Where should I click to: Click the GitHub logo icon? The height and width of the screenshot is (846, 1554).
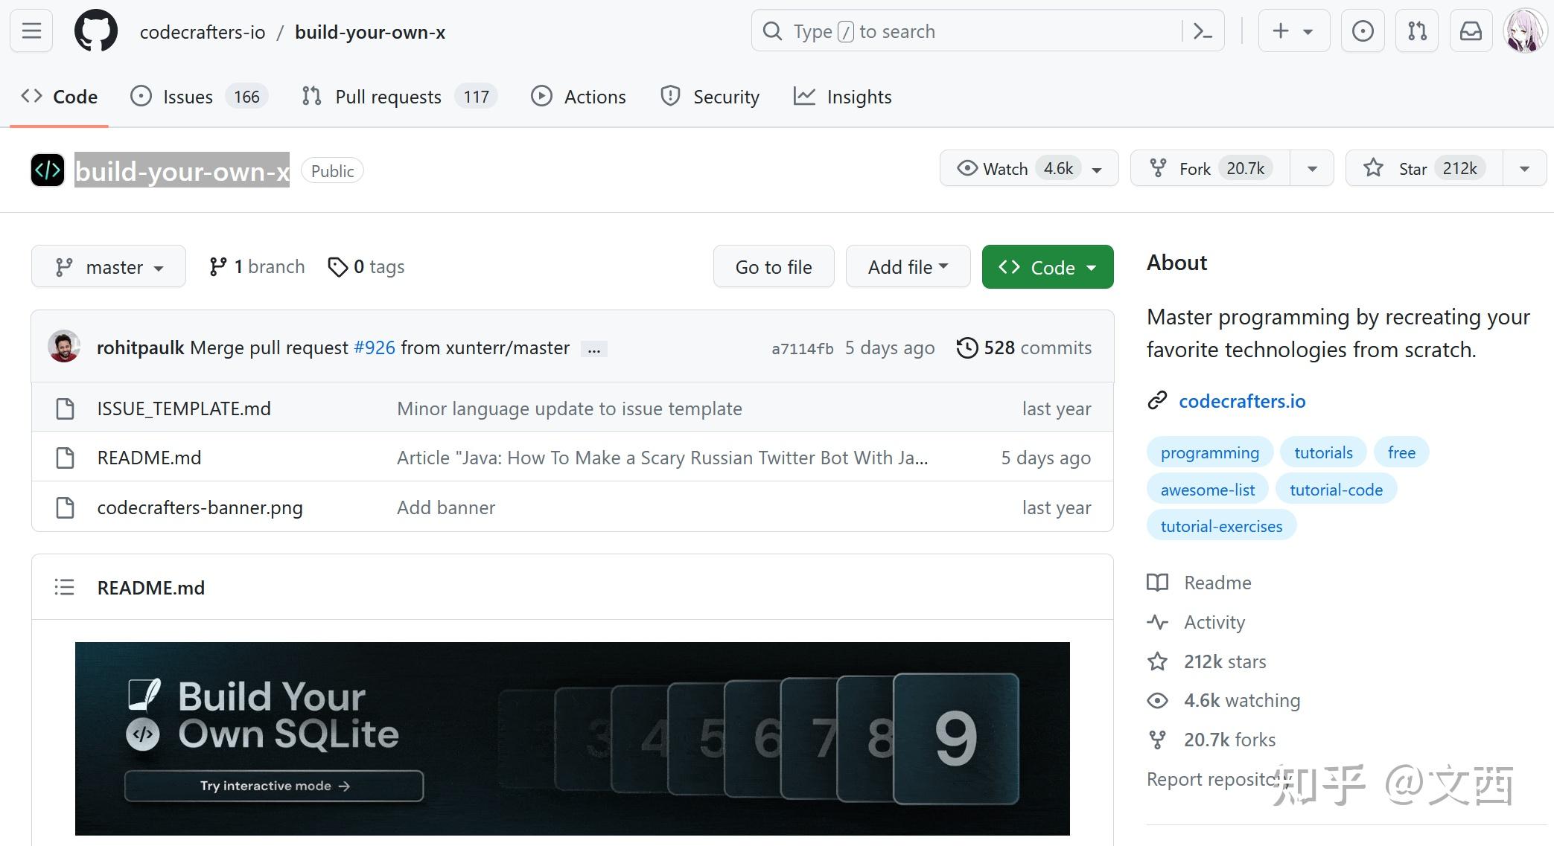point(95,31)
